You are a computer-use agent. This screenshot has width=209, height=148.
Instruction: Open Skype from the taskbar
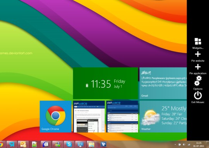click(x=69, y=145)
